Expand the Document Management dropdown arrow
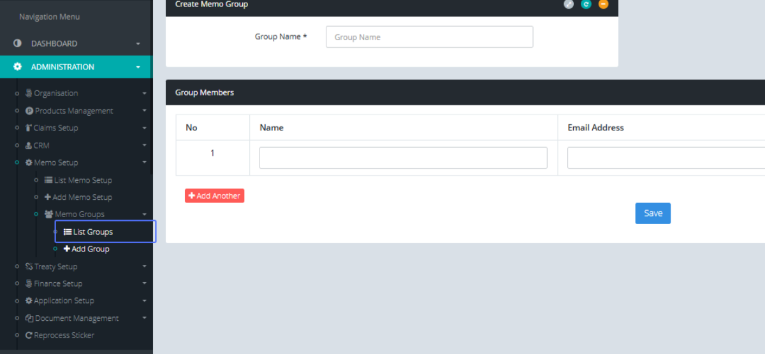The height and width of the screenshot is (354, 765). pos(144,318)
